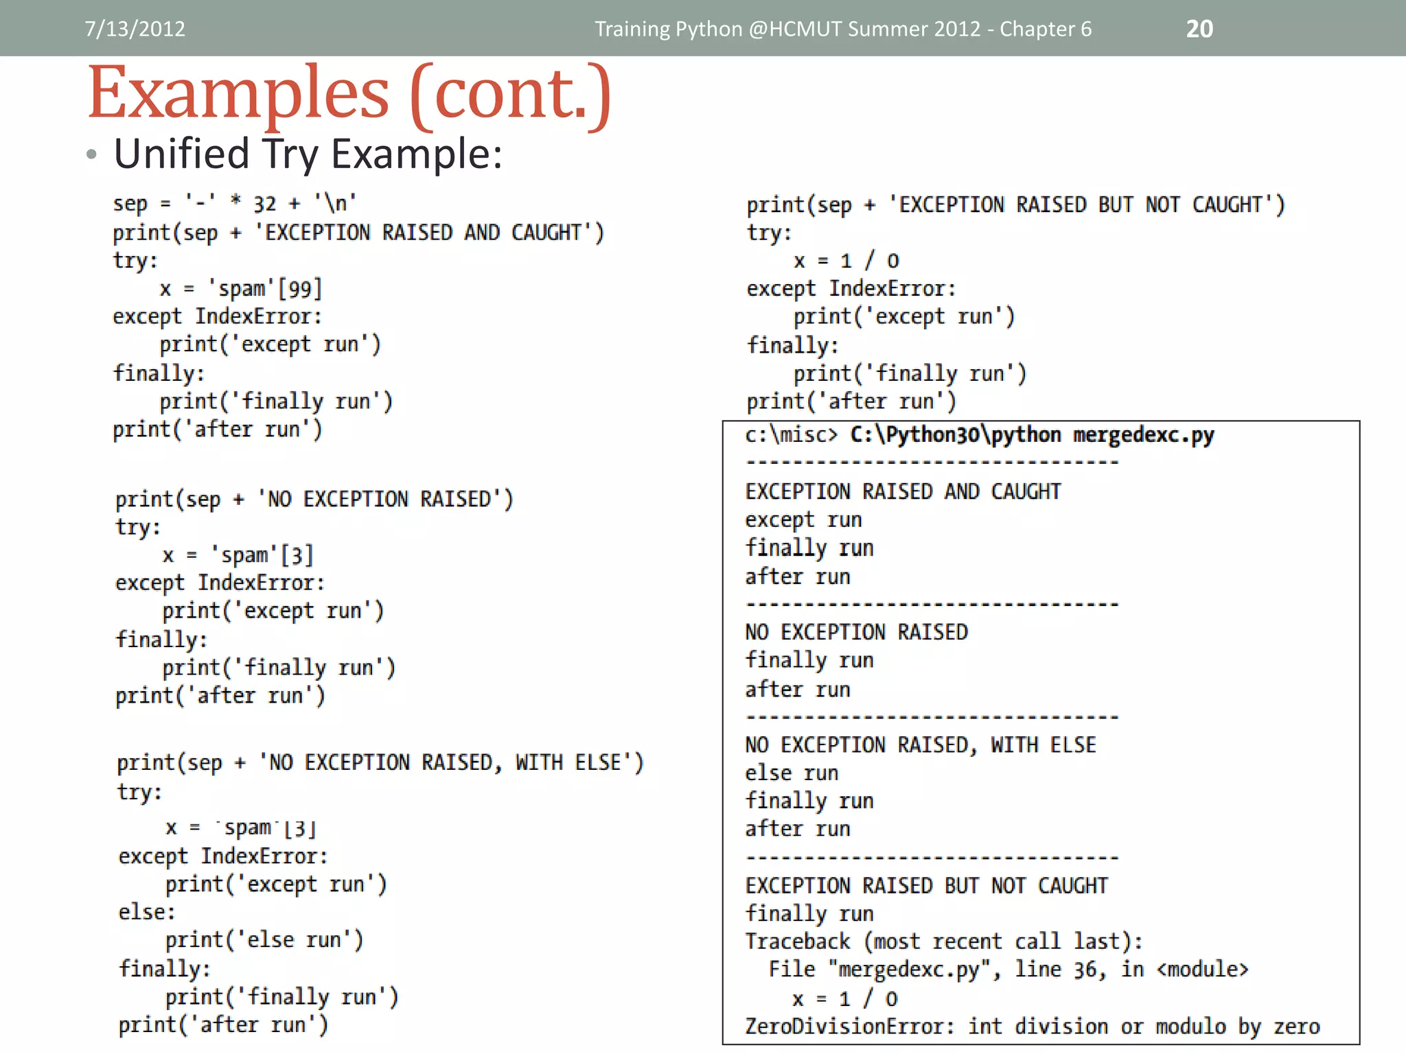1406x1054 pixels.
Task: Select 'File "mergedexc.py", line 36, in <module>'
Action: [x=1008, y=970]
